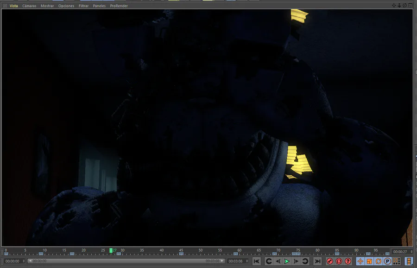
Task: Click the keyframe marker near frame 9
Action: click(41, 254)
